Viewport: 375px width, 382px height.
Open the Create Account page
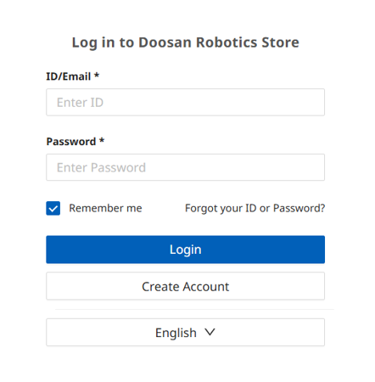coord(186,286)
